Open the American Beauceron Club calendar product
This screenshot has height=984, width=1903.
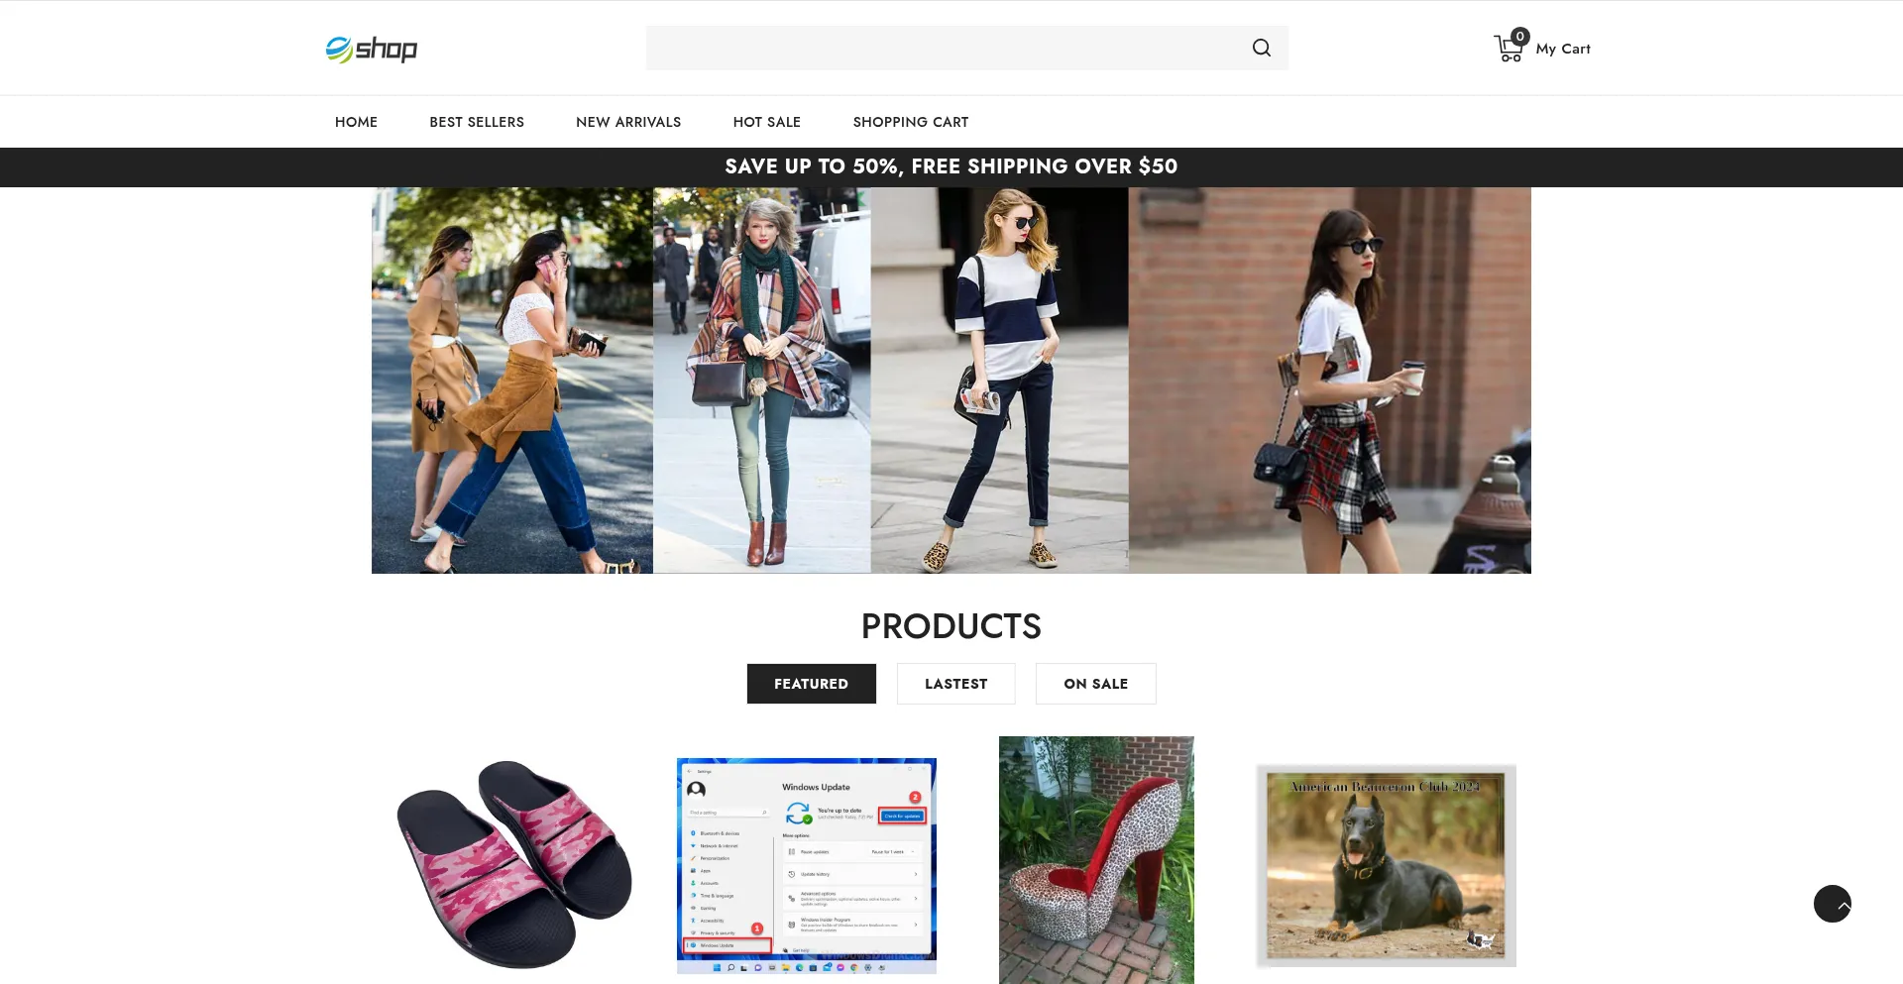[1386, 865]
